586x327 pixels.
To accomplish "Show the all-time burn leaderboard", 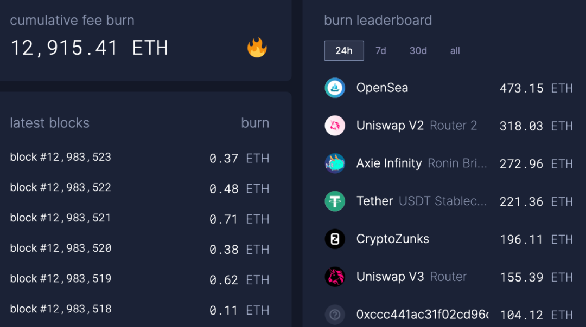I will (x=455, y=51).
